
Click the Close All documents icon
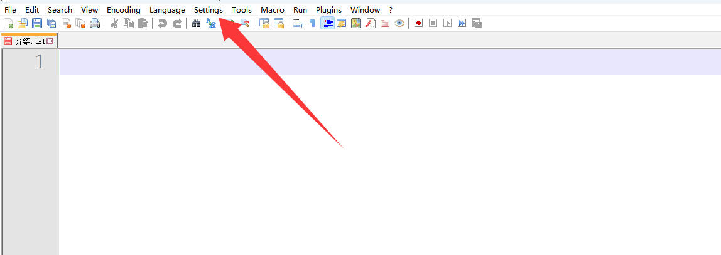click(80, 23)
